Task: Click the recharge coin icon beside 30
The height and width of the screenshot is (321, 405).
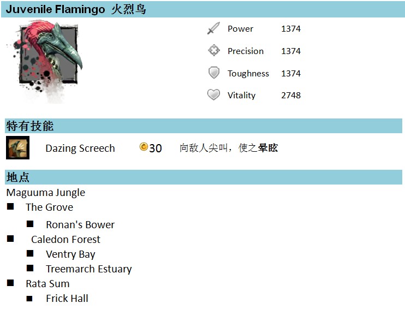Action: coord(144,147)
